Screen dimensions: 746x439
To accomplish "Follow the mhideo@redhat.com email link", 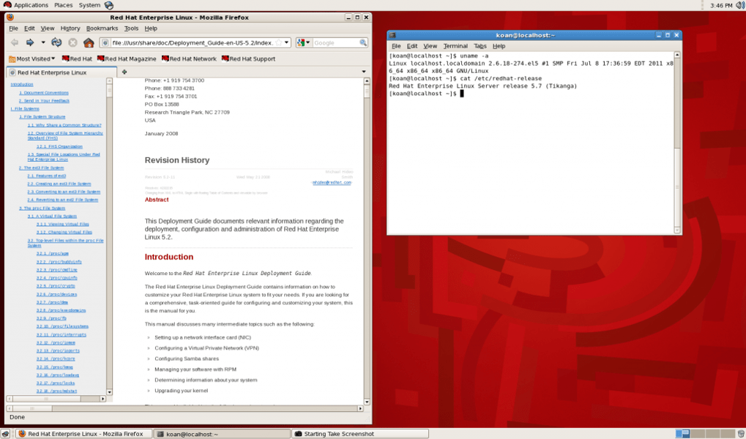I will [332, 183].
